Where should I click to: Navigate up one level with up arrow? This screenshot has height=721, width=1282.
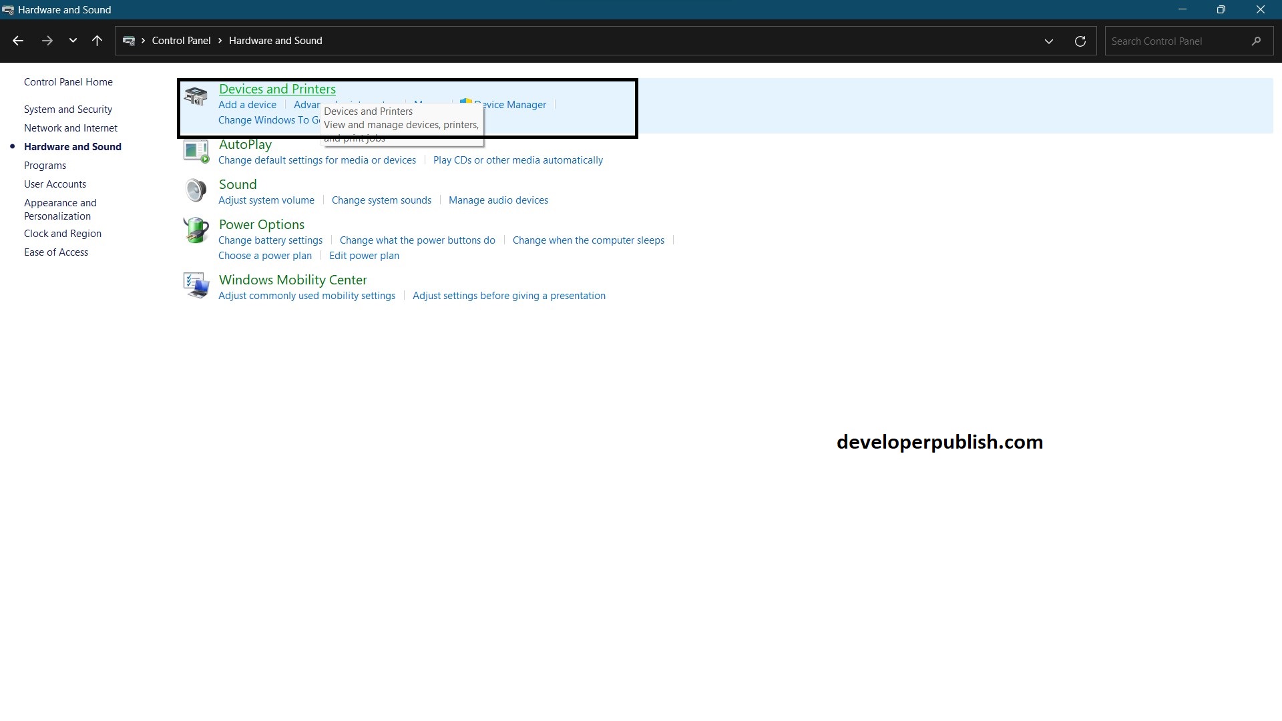tap(97, 41)
